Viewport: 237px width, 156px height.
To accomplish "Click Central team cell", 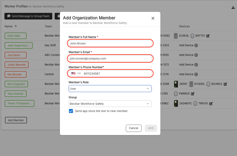I will (x=49, y=74).
